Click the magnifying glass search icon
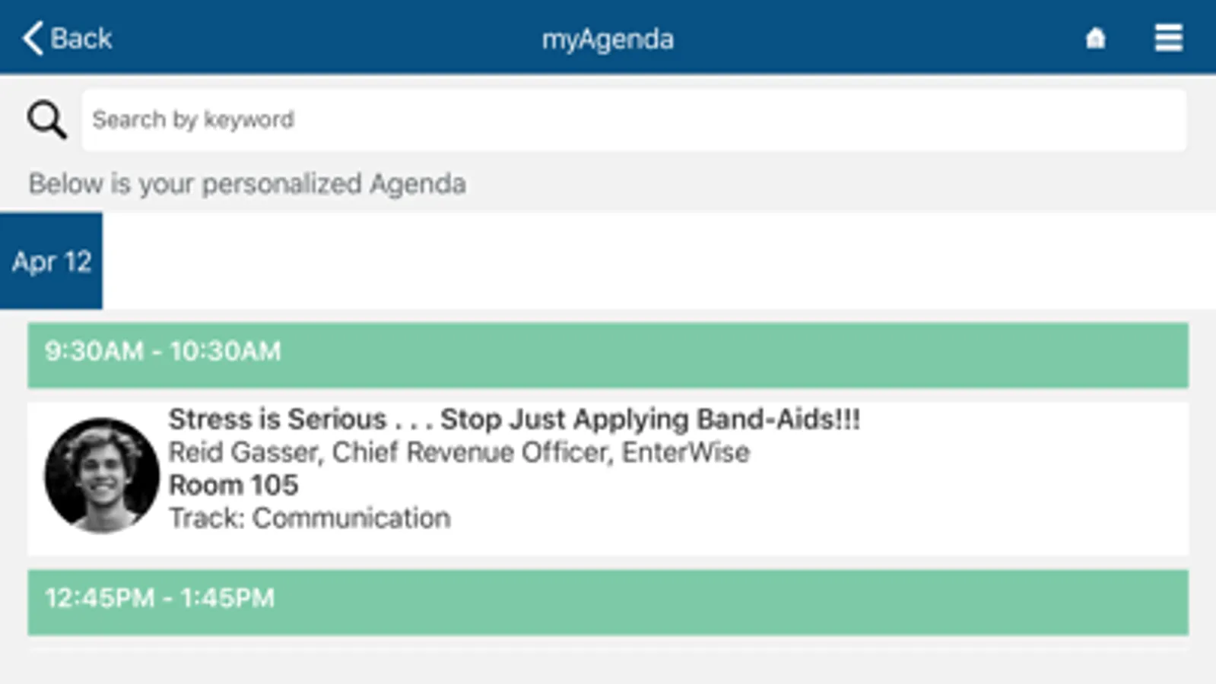Viewport: 1216px width, 684px height. (47, 120)
